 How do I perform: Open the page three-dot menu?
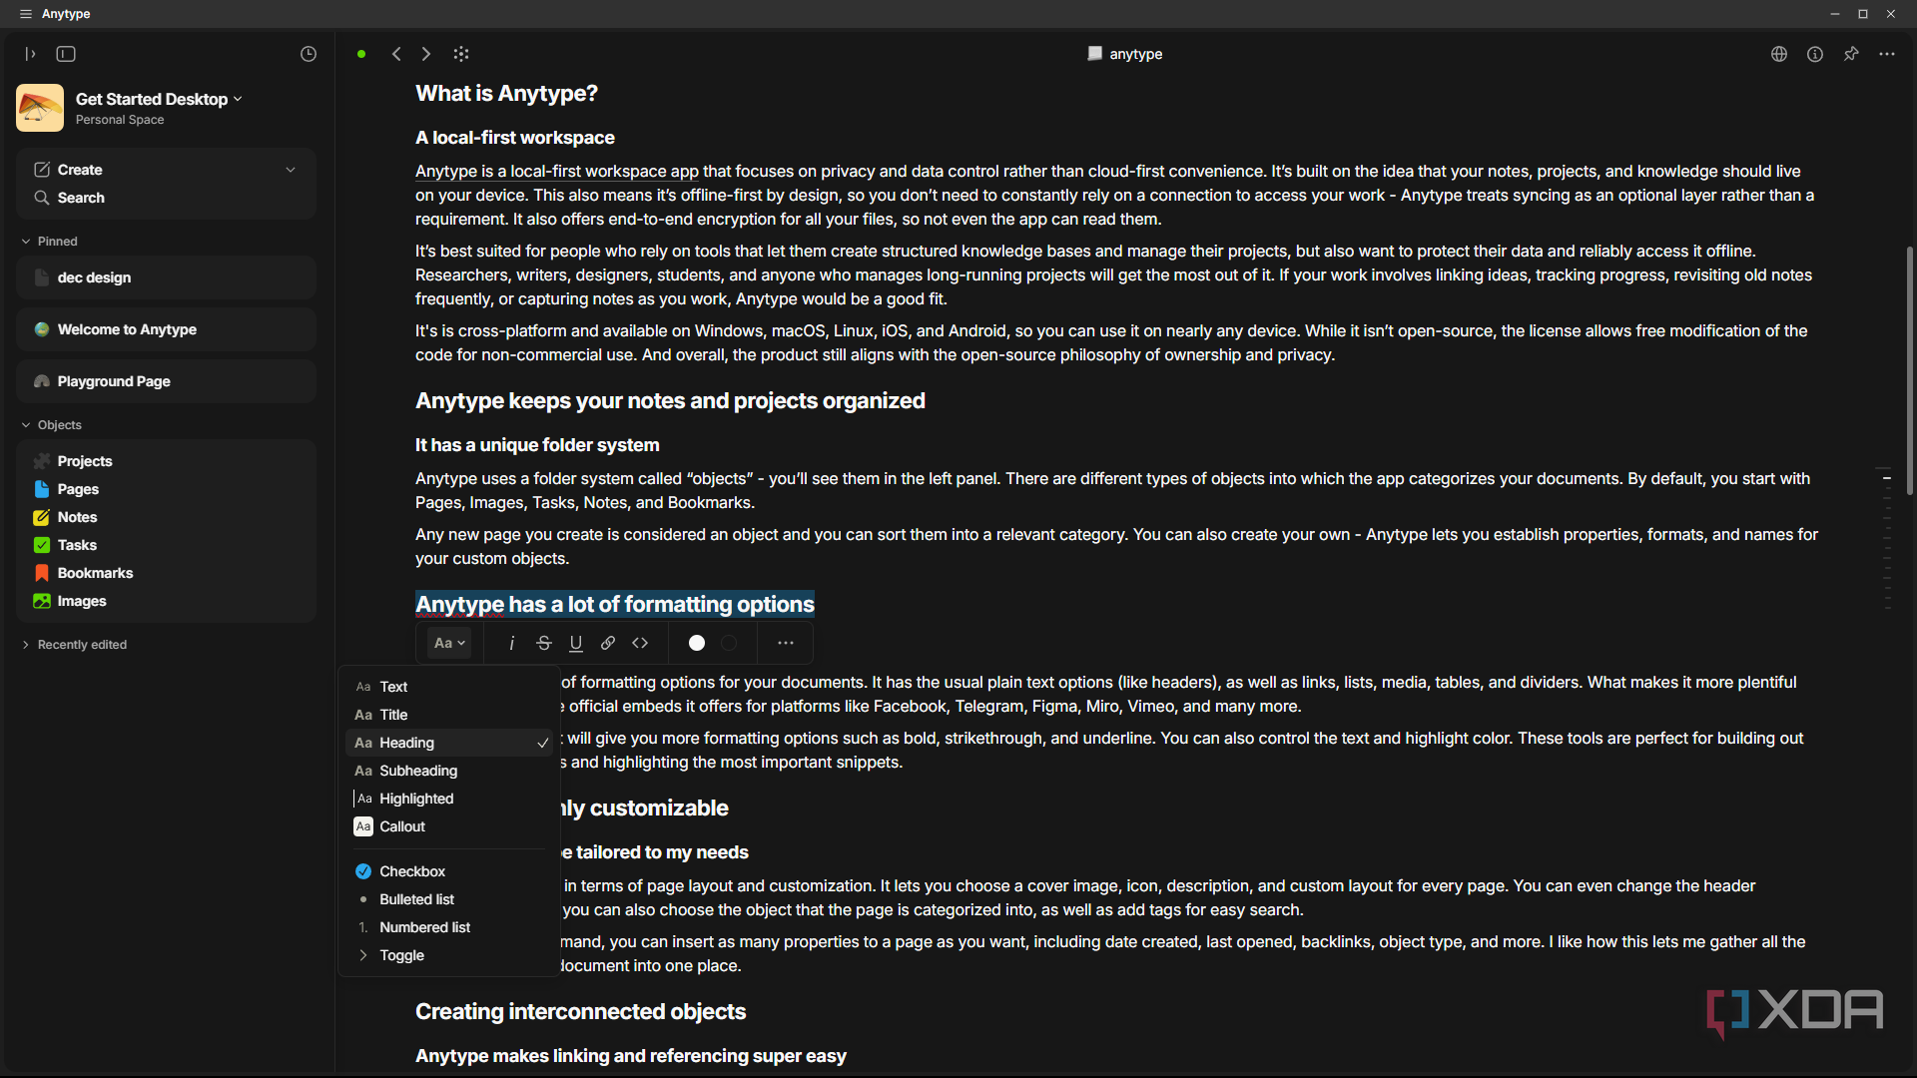[1887, 54]
